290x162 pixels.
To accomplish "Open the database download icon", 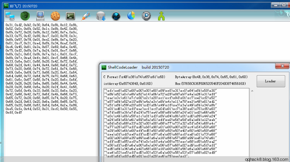I will point(101,16).
